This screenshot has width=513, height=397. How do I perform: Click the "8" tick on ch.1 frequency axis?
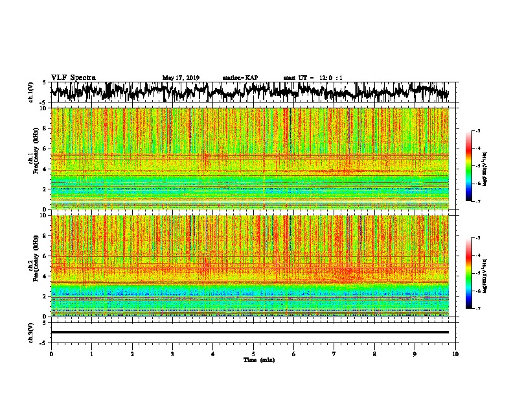(x=45, y=128)
